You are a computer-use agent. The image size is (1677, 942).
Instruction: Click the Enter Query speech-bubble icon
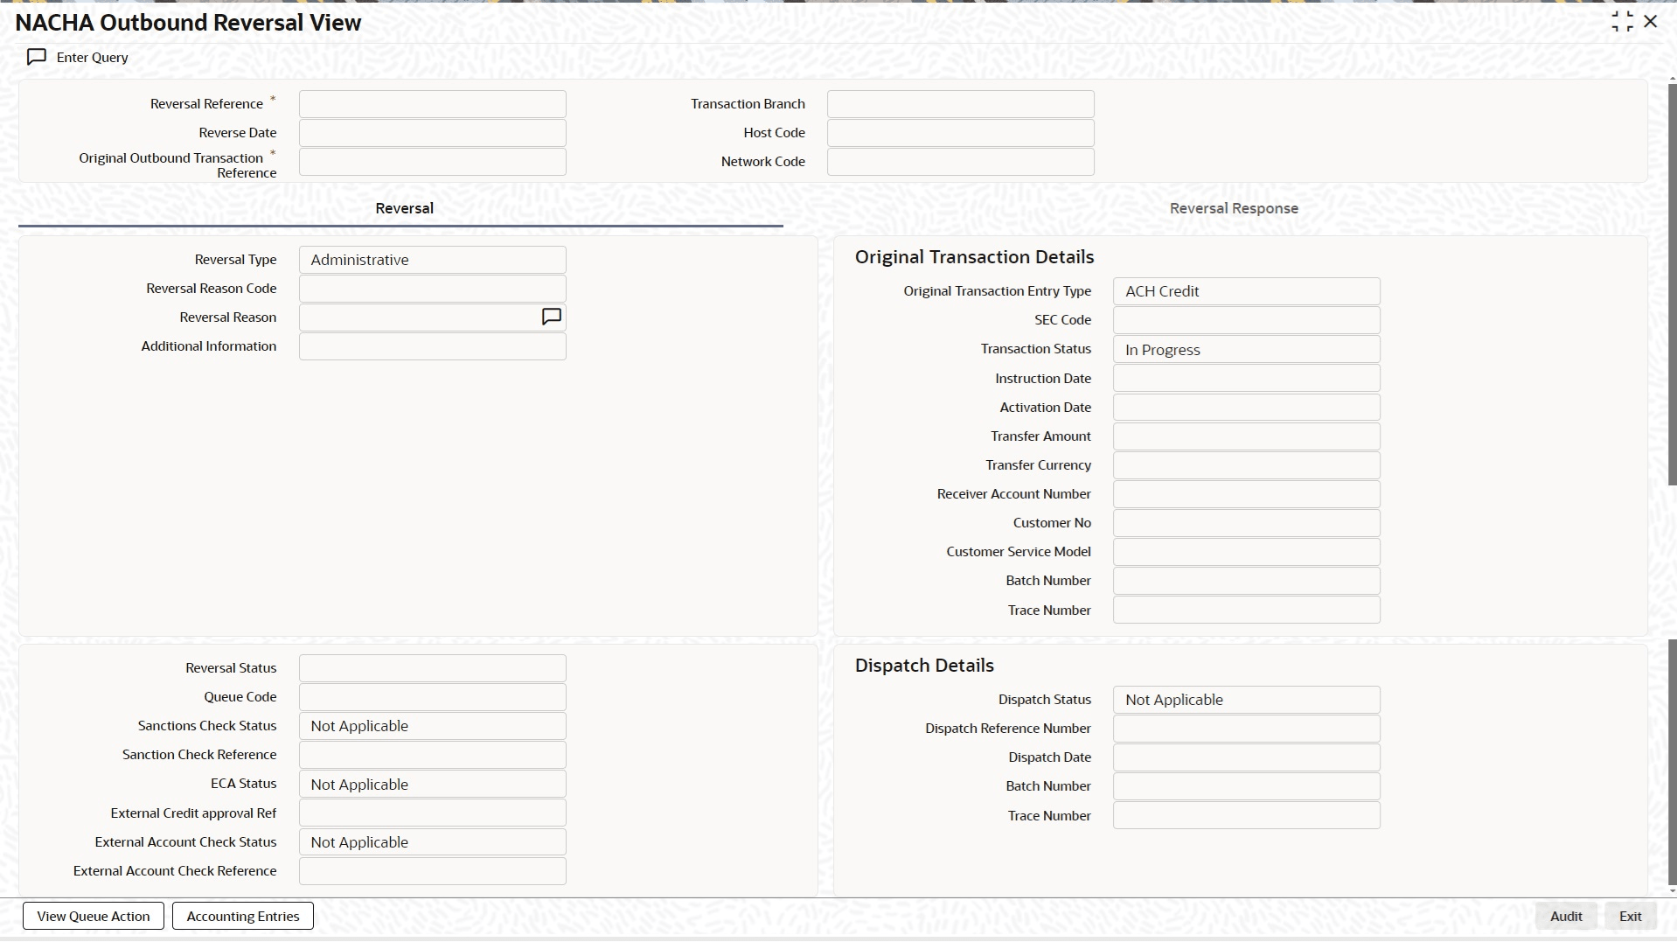(x=37, y=57)
